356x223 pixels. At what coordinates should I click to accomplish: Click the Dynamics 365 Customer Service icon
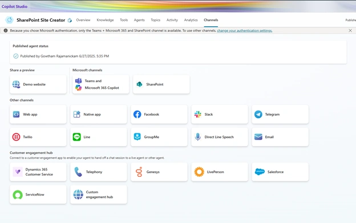(x=18, y=172)
